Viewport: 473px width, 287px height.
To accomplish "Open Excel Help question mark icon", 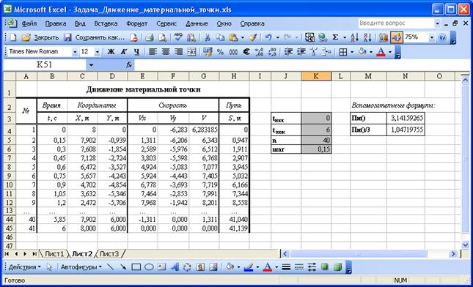I will [x=442, y=37].
